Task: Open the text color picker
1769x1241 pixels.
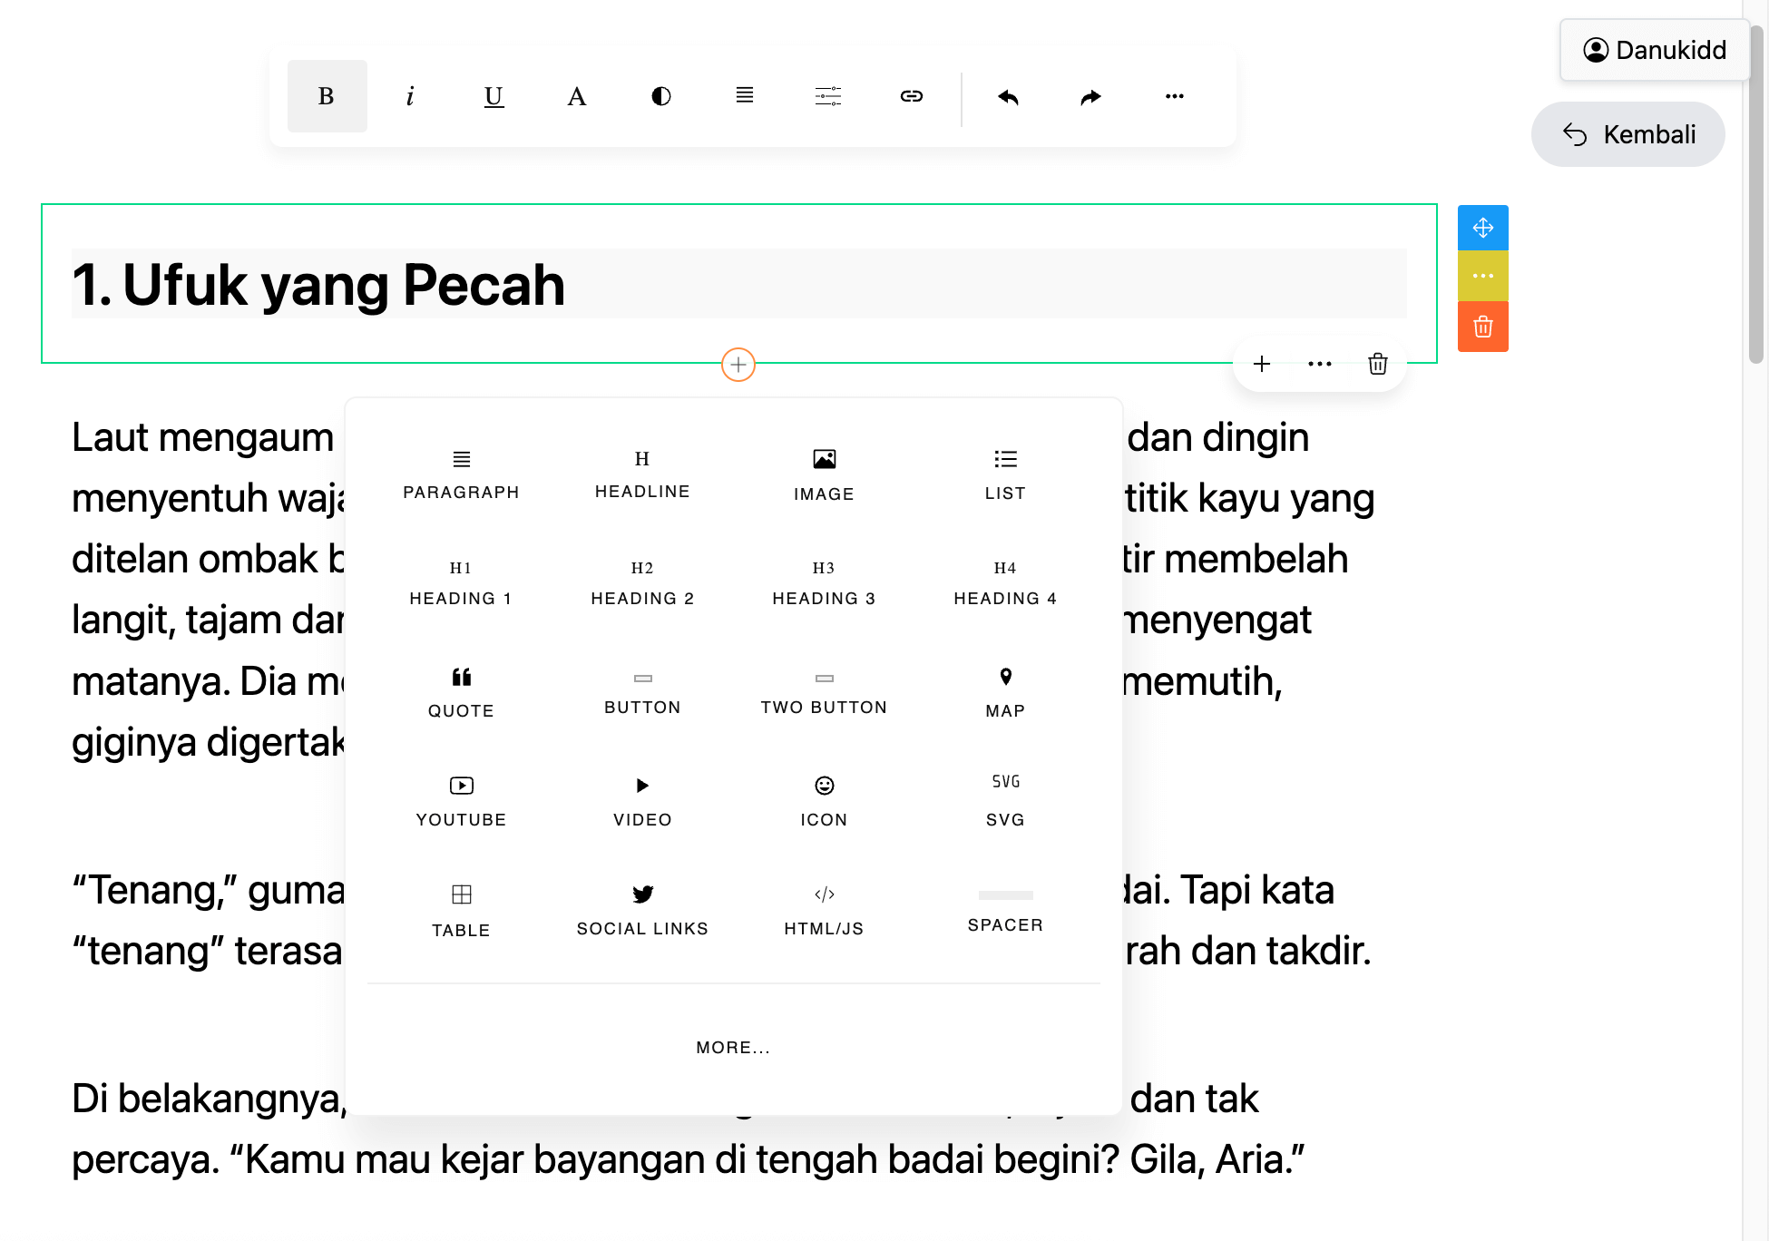Action: [576, 96]
